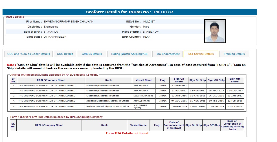Screen dimensions: 277x142
Task: Switch to the COC Details tab
Action: click(65, 54)
